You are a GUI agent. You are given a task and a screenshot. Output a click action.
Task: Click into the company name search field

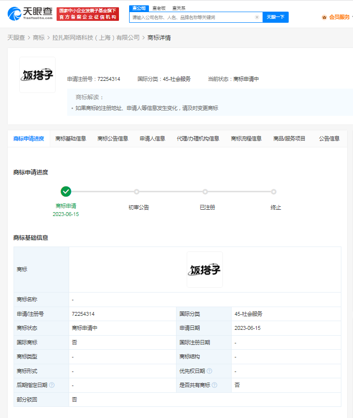pos(192,17)
